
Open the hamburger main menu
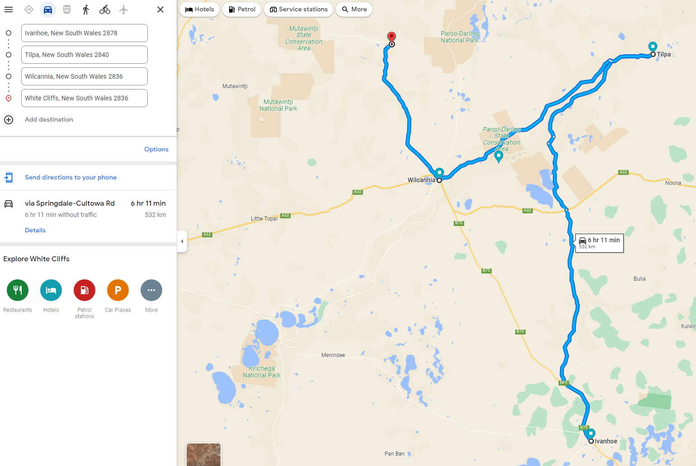[x=9, y=9]
